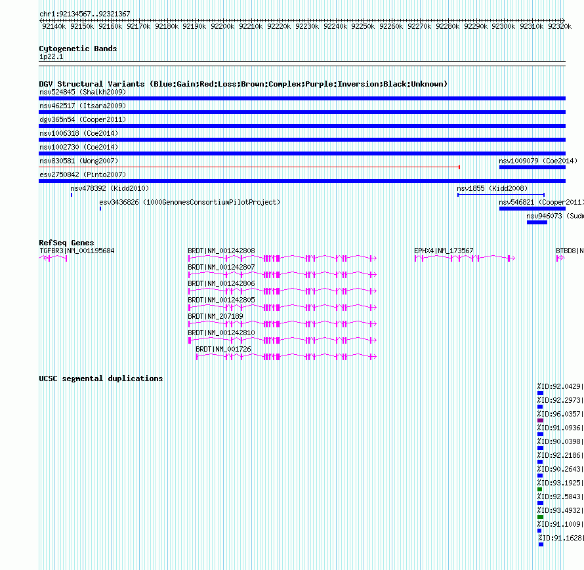Select the nsv1009079 (Coe2014) label
The image size is (584, 570).
point(538,161)
